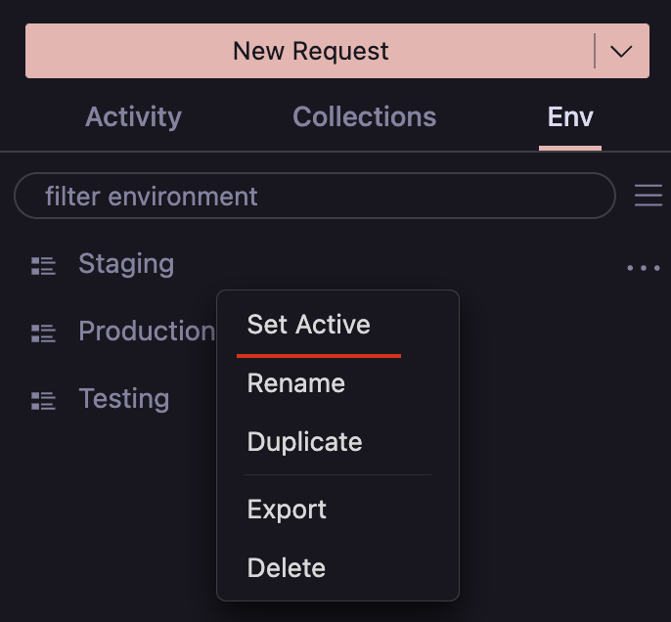Screen dimensions: 671x622
Task: Select the Production environment
Action: click(146, 332)
